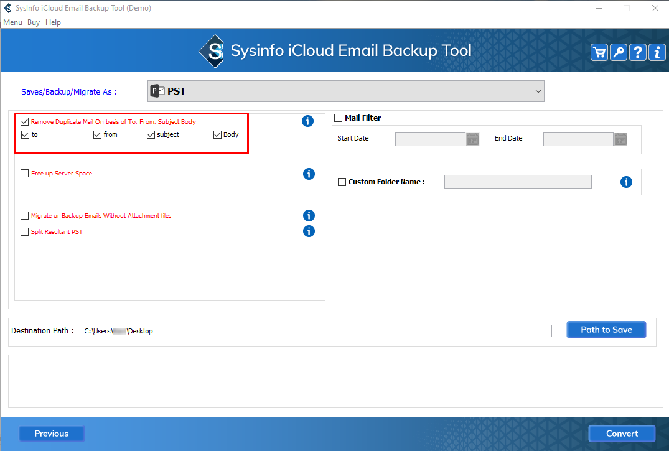The width and height of the screenshot is (669, 451).
Task: Open the End Date calendar picker
Action: click(x=621, y=139)
